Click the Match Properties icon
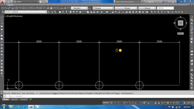The height and width of the screenshot is (109, 194). point(98,12)
